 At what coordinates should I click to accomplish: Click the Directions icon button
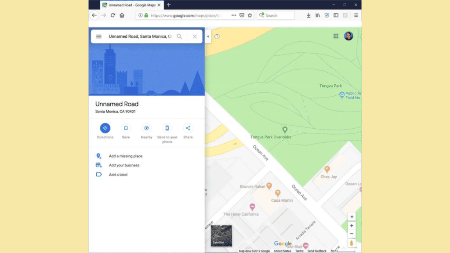pos(105,128)
